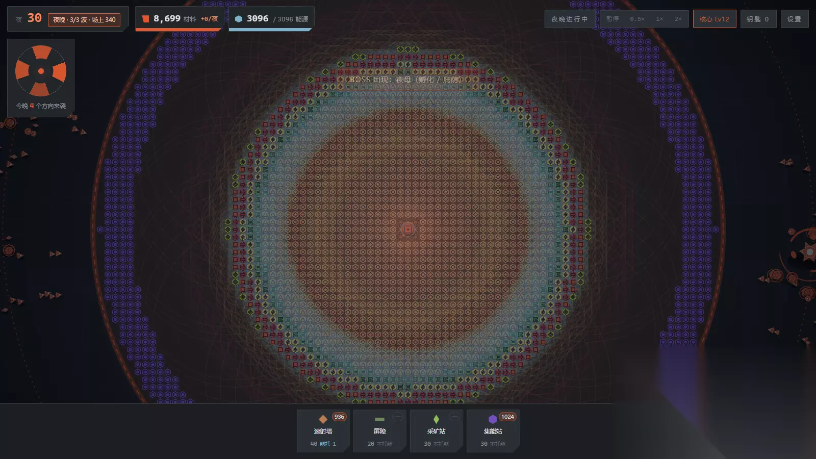
Task: Click the 936 count badge on 速射塔
Action: coord(339,417)
